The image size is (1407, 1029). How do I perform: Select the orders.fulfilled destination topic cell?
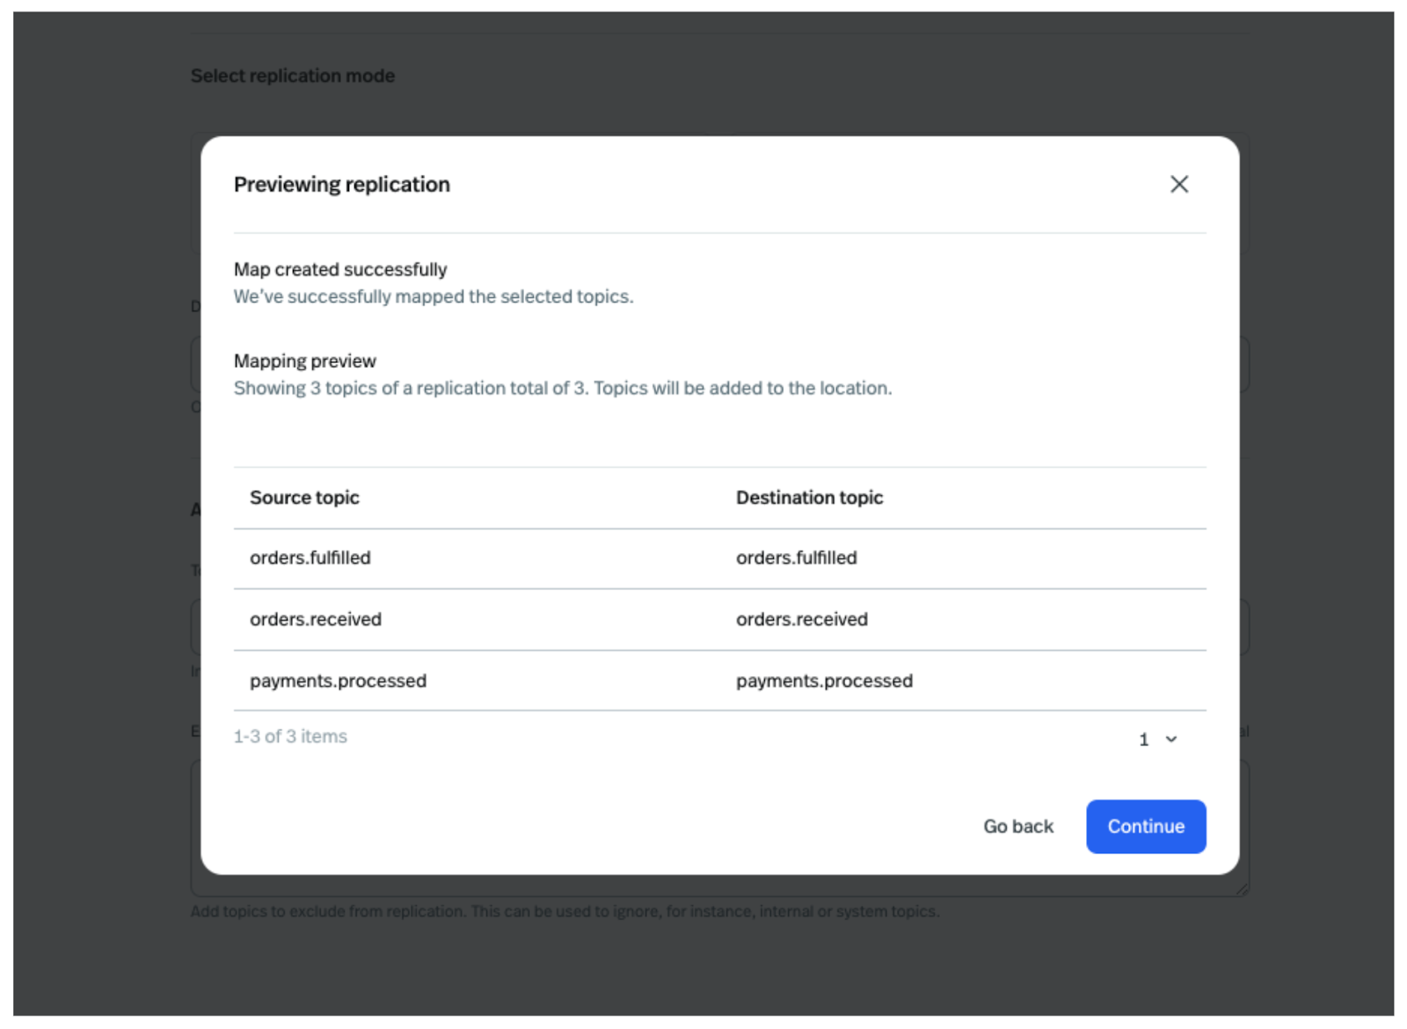click(x=796, y=558)
